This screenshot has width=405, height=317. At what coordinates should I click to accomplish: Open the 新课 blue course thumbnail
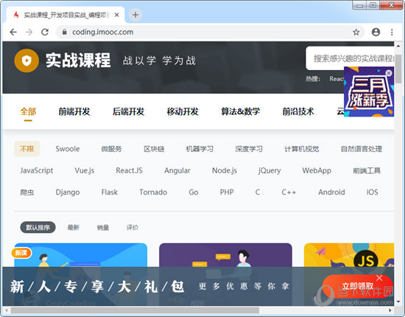81,255
